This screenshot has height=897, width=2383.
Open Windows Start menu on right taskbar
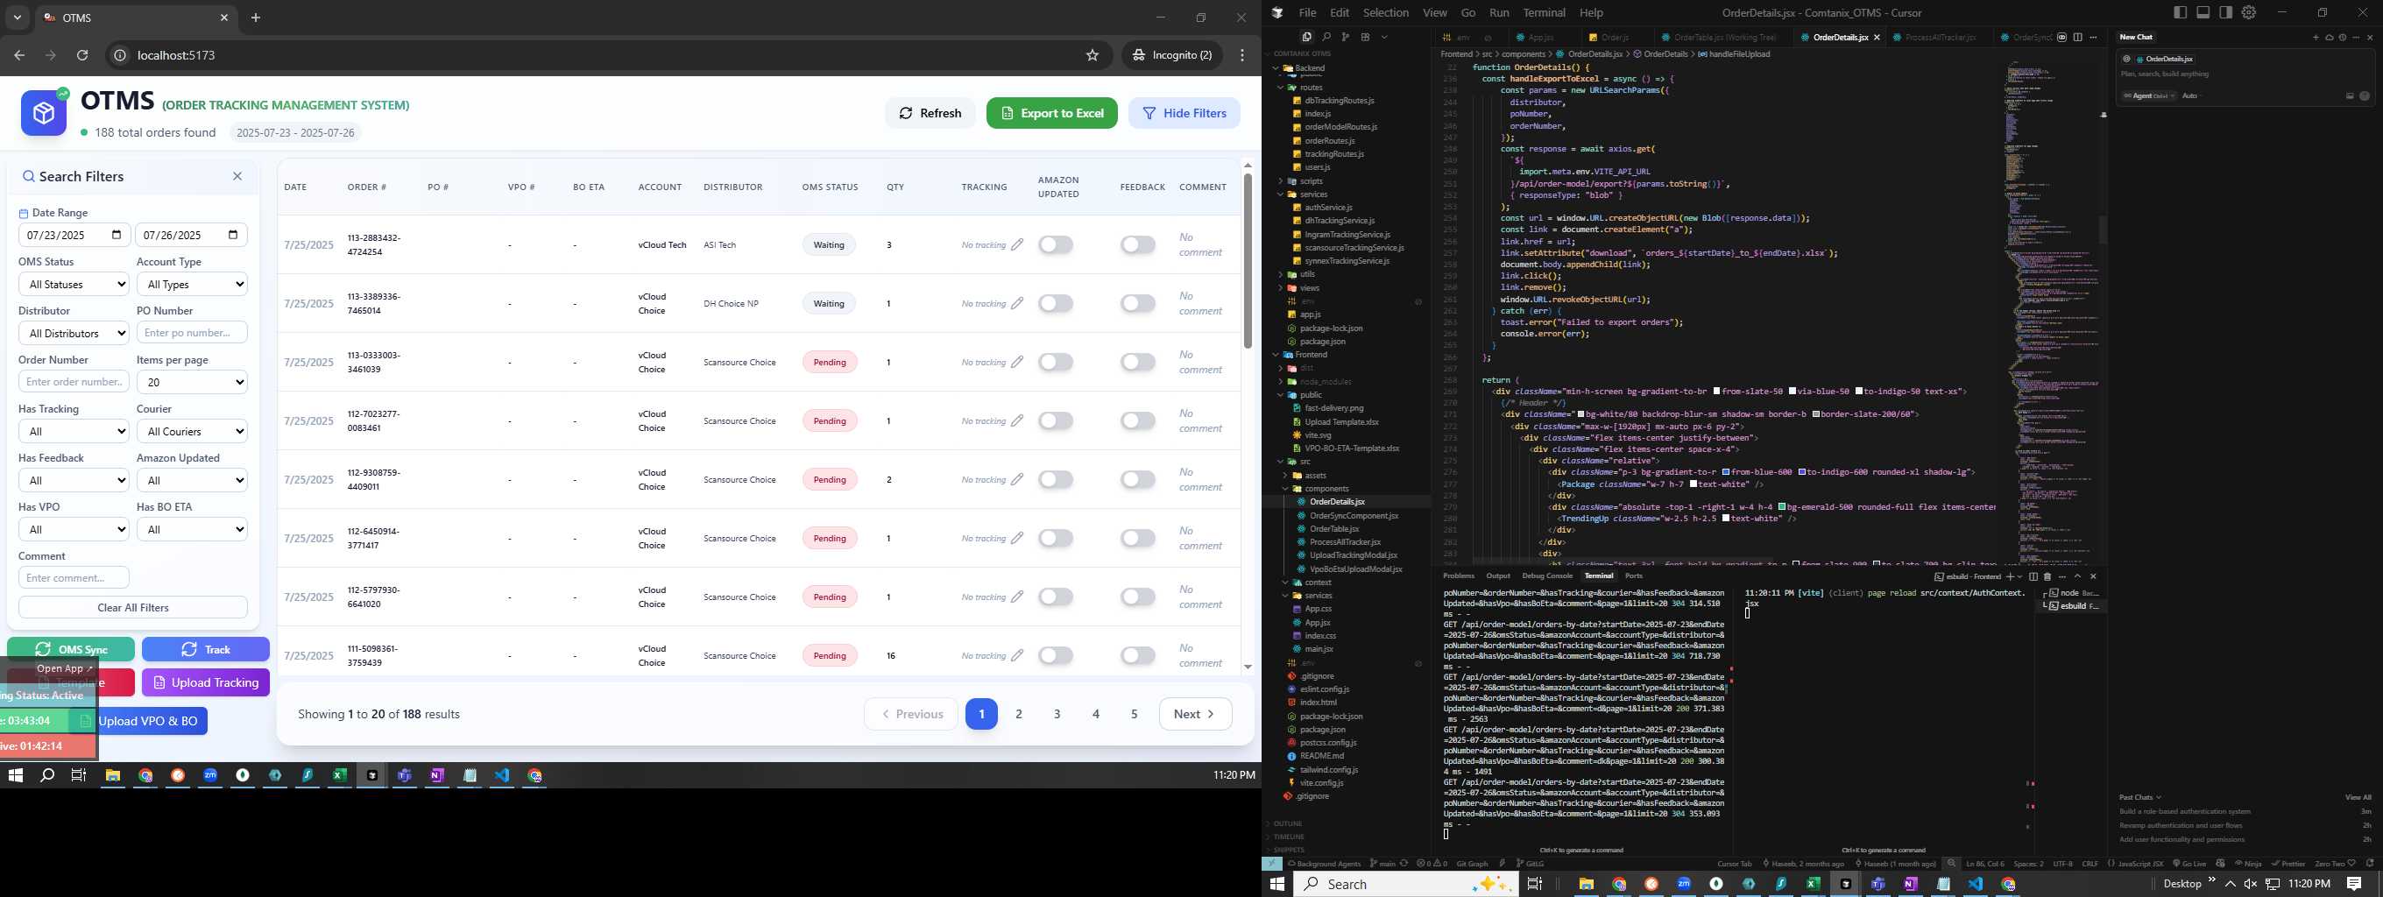tap(1277, 884)
